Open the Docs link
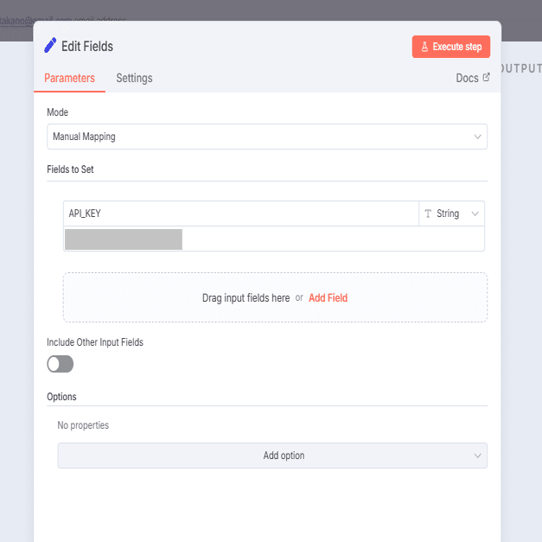Viewport: 542px width, 542px height. 467,78
